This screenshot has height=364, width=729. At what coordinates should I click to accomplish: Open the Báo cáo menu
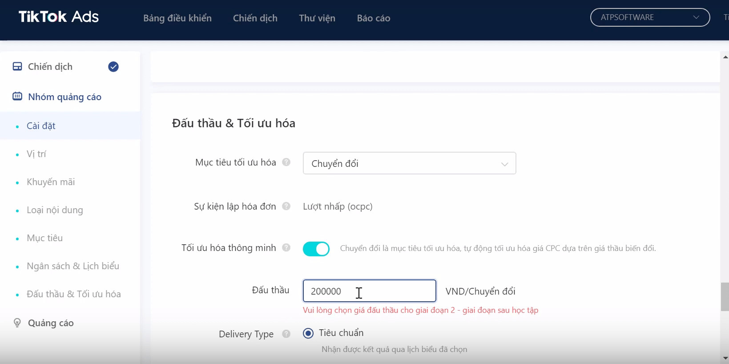click(374, 18)
